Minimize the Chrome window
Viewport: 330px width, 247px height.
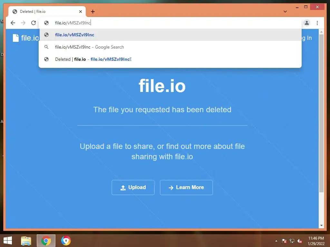[x=297, y=7]
